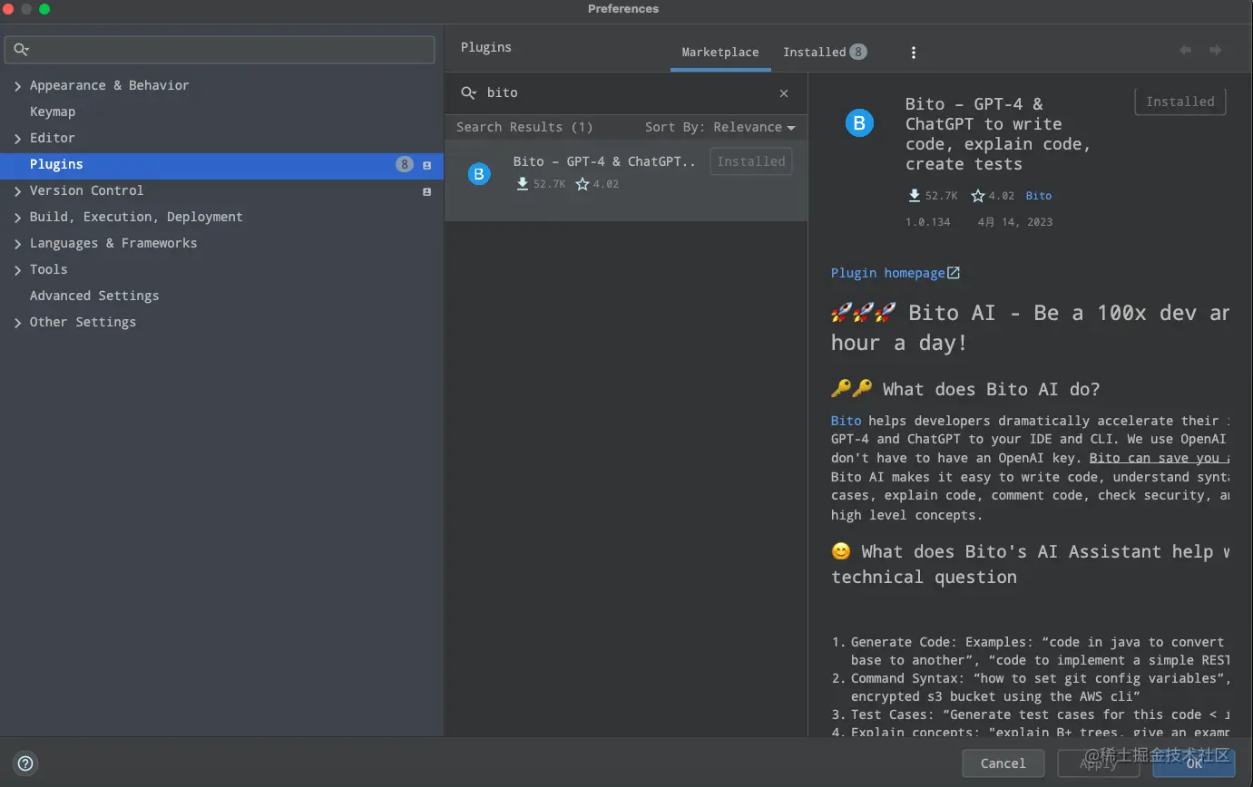Click the download icon in the Bito result row
This screenshot has width=1253, height=787.
click(523, 184)
